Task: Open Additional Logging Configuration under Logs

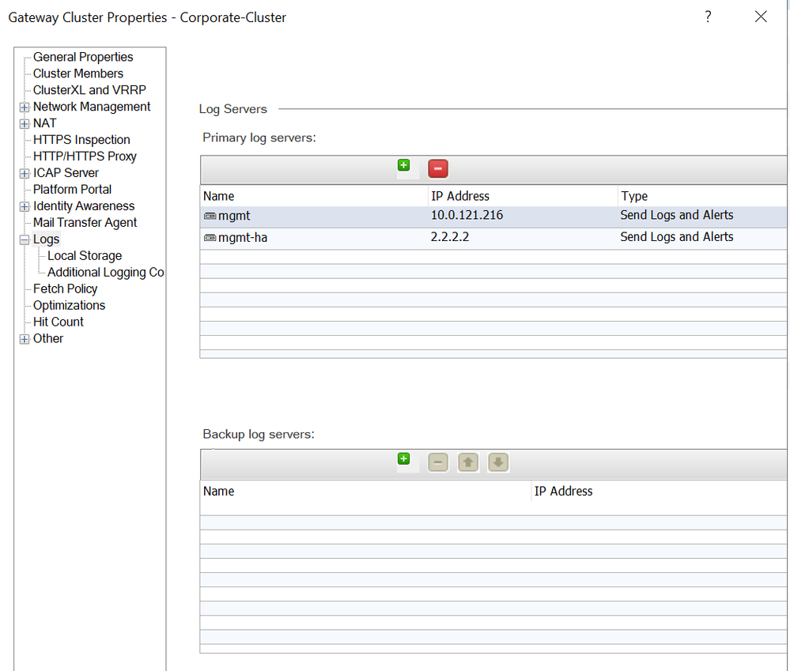Action: click(106, 273)
